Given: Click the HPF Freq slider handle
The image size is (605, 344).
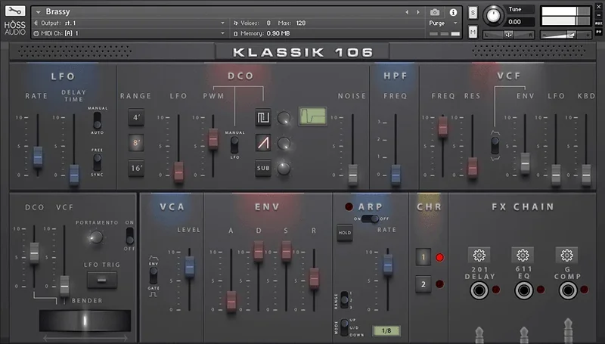Looking at the screenshot, I should tap(396, 175).
